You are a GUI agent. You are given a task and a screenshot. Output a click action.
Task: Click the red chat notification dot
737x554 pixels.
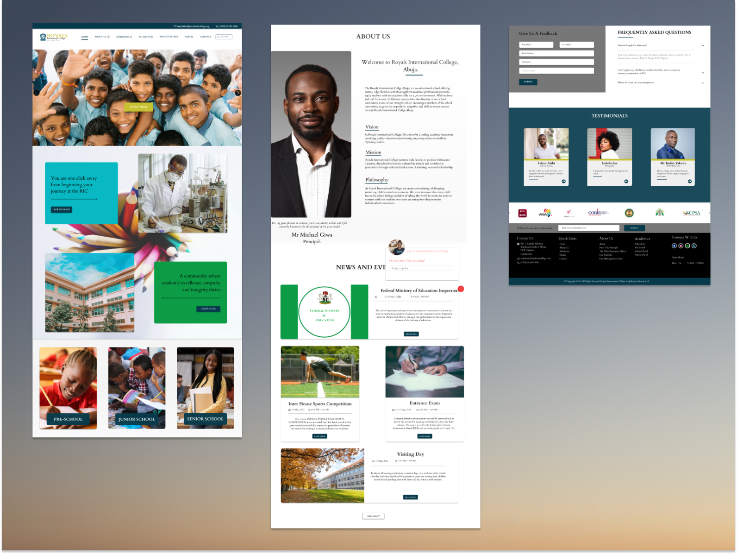point(461,289)
